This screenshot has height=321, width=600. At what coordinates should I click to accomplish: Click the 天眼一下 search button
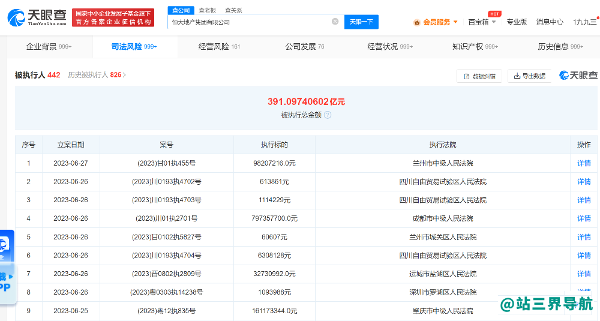pyautogui.click(x=361, y=22)
